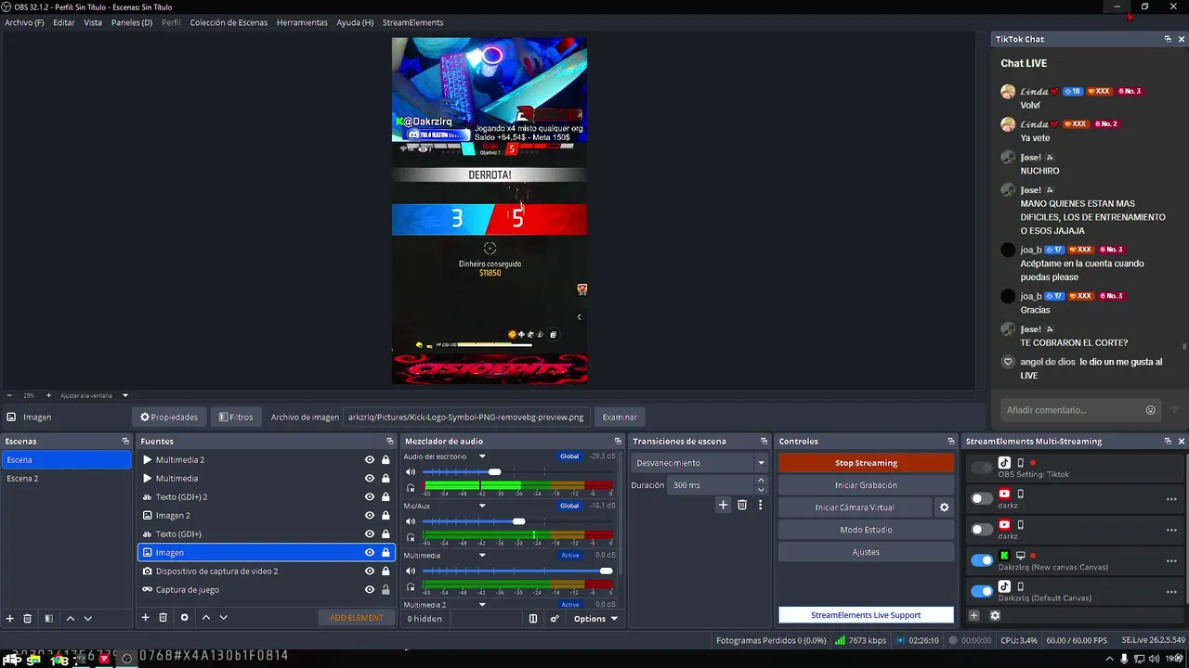Open more options for Dakrzlrq New canvas
1189x668 pixels.
point(1171,560)
